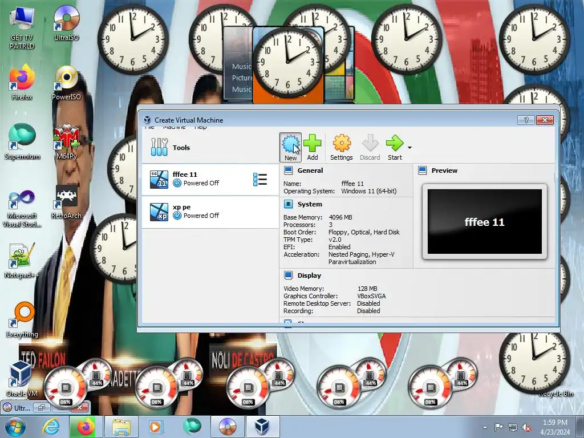Screen dimensions: 584x438
Task: Close the minimized UltraISO window
Action: pos(79,407)
